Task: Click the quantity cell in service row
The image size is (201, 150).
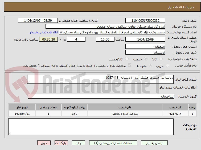Action: 48,114
